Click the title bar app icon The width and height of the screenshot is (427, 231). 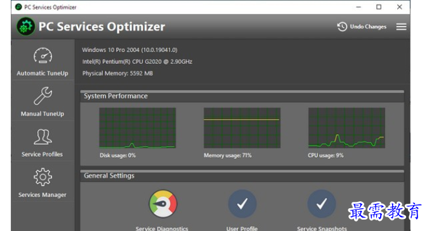pyautogui.click(x=18, y=7)
